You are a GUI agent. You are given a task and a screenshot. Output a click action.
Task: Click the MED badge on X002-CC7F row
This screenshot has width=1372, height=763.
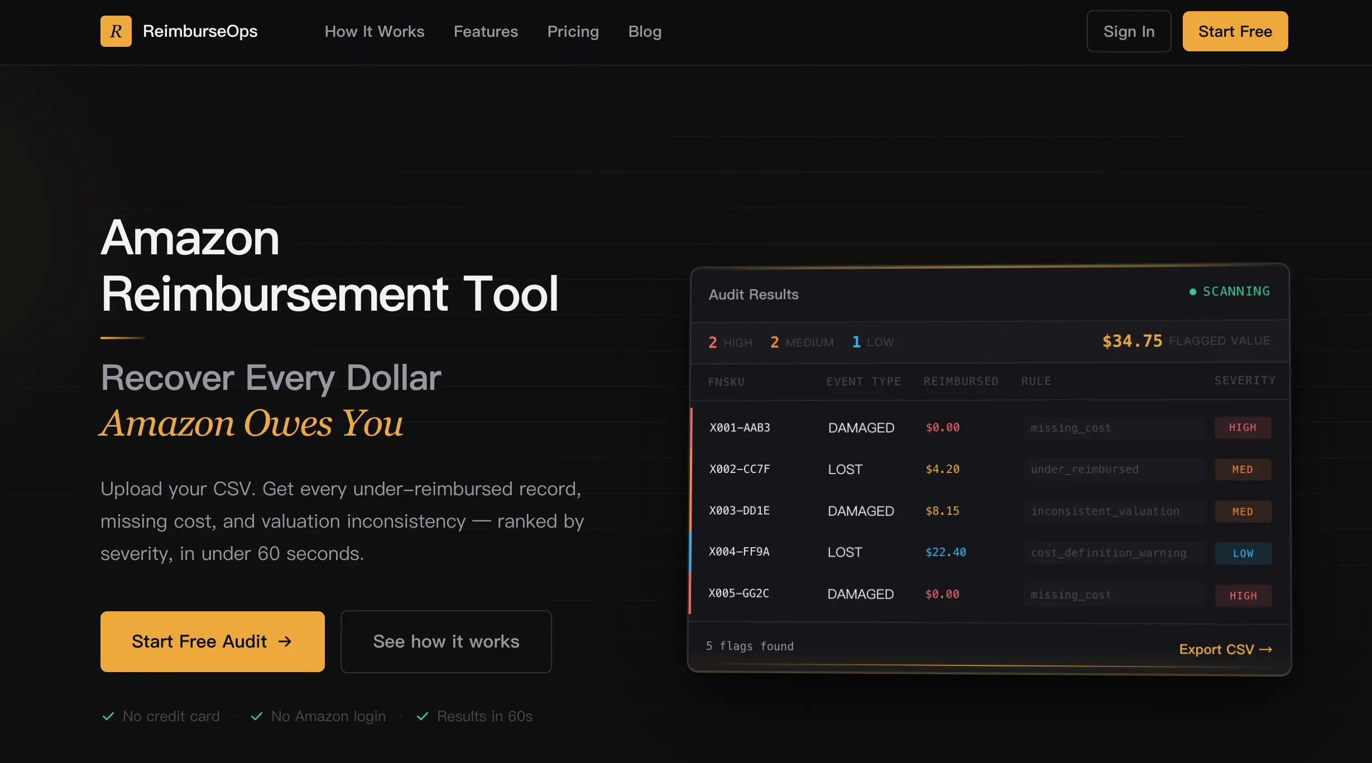point(1243,470)
